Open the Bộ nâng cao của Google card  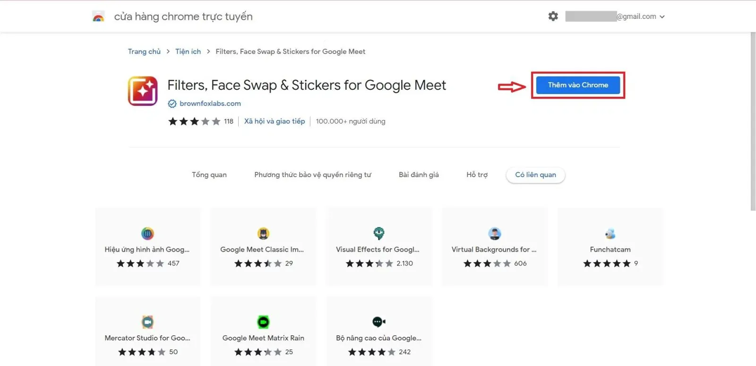click(379, 332)
